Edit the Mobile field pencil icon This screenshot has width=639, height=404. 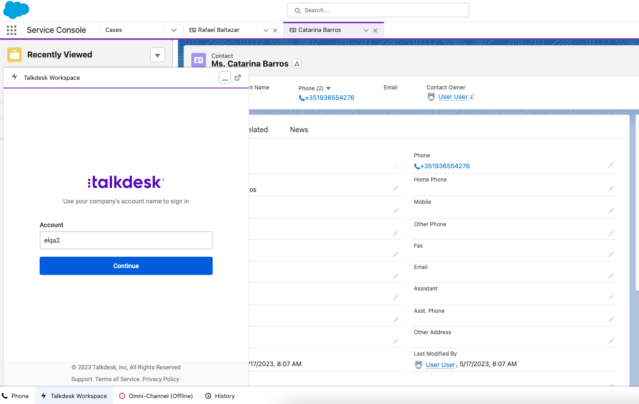pos(611,211)
